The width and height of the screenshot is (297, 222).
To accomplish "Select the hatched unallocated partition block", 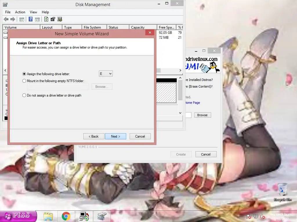I will 166,93.
